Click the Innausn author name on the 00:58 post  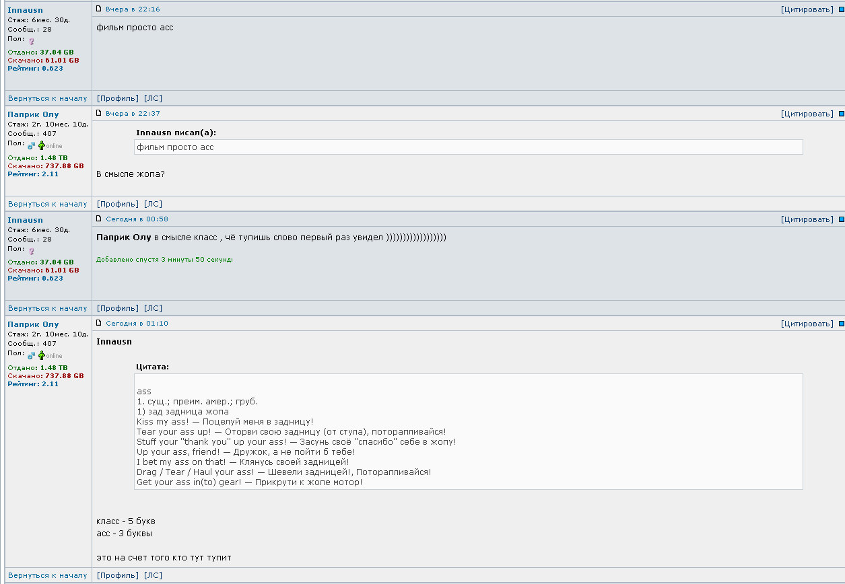tap(25, 220)
